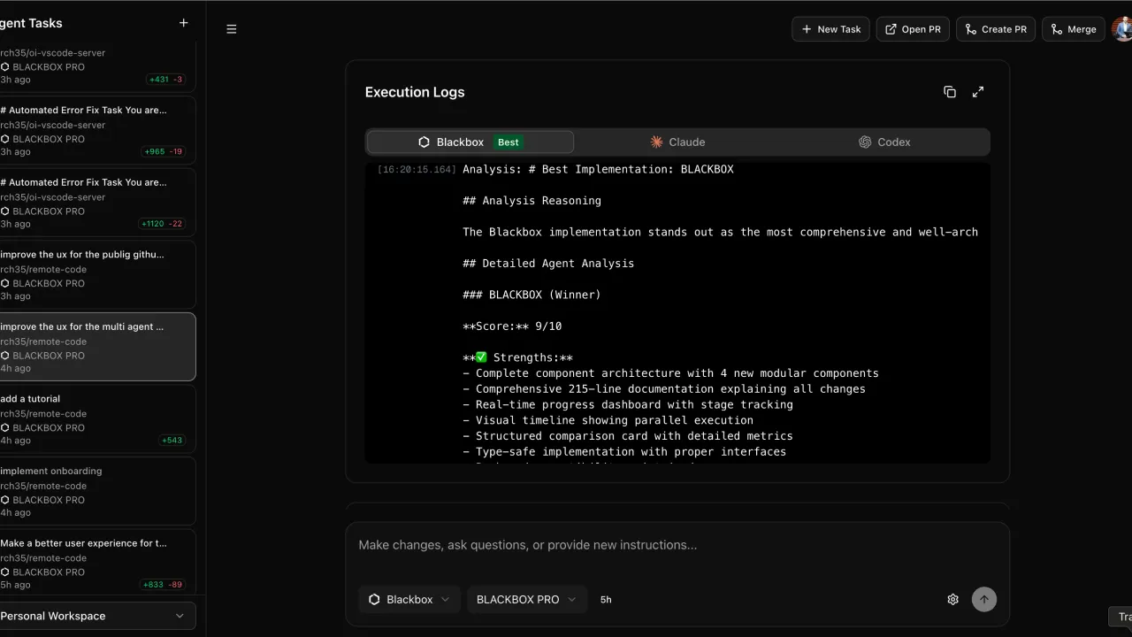The width and height of the screenshot is (1132, 637).
Task: Open composer settings via the gear icon
Action: [x=952, y=599]
